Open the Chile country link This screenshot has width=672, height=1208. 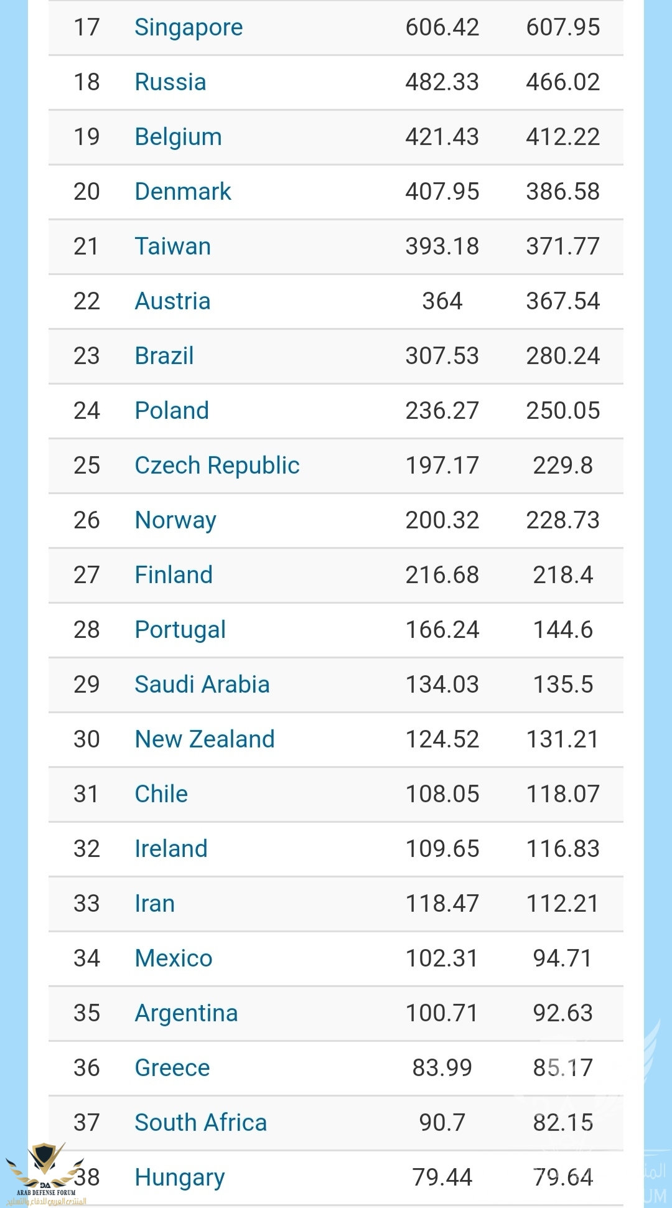[161, 794]
